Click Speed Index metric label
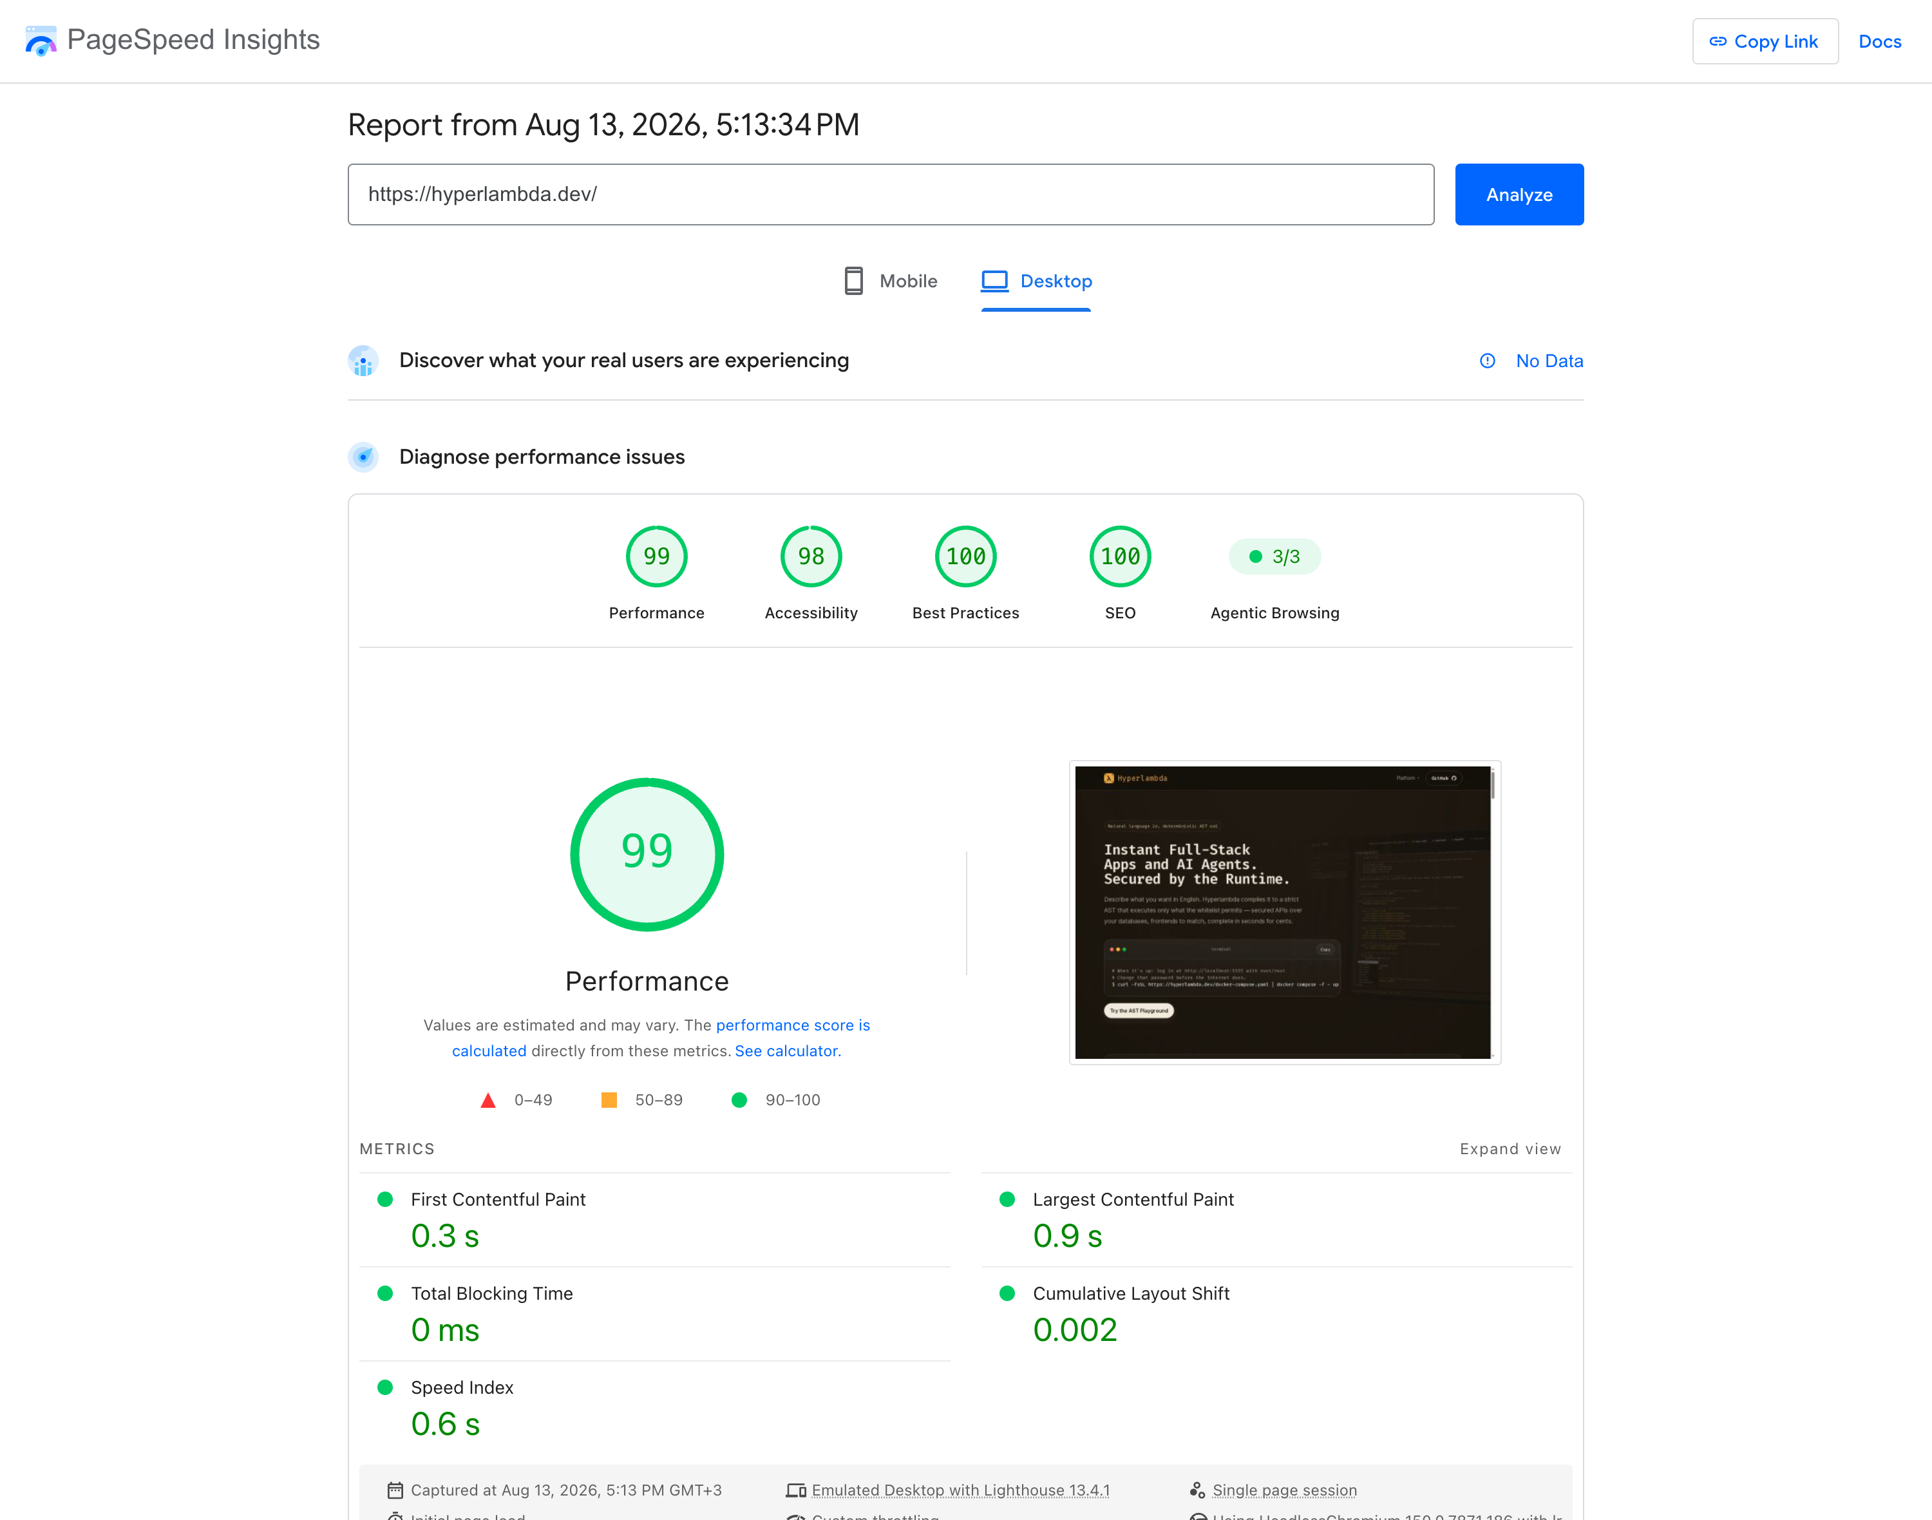The height and width of the screenshot is (1520, 1932). tap(462, 1387)
